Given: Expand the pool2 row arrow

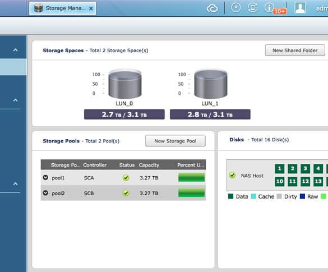Looking at the screenshot, I should tap(45, 193).
